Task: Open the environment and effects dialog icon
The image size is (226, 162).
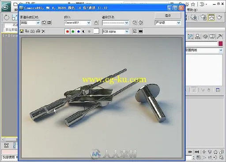Action: (x=141, y=22)
